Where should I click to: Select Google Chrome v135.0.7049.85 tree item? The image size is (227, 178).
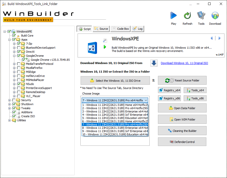click(x=50, y=60)
